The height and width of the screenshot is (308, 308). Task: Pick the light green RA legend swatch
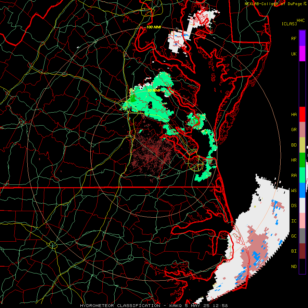click(x=302, y=175)
